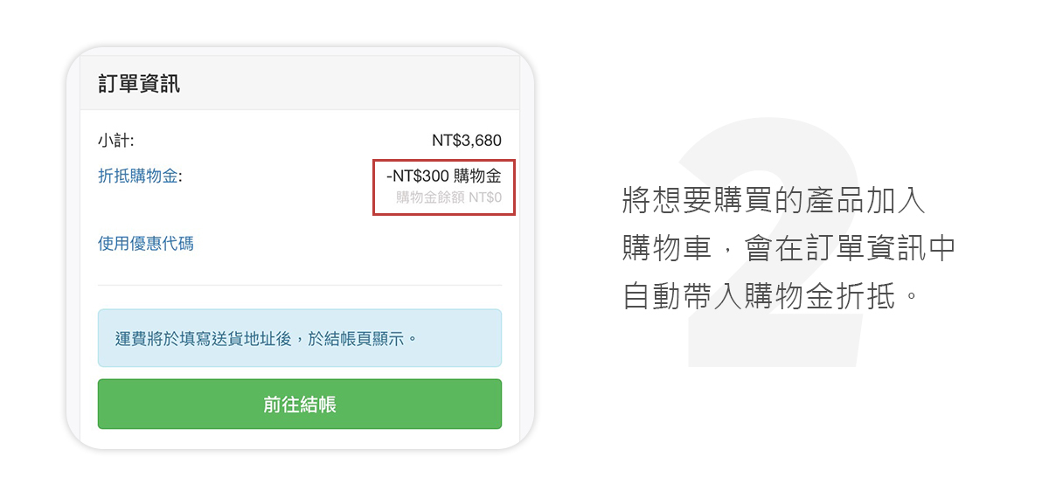Select 自動帶入 in the last instruction line
The width and height of the screenshot is (1049, 484).
pyautogui.click(x=683, y=296)
